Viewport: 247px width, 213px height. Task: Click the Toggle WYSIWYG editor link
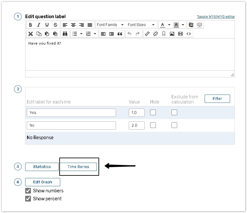216,17
